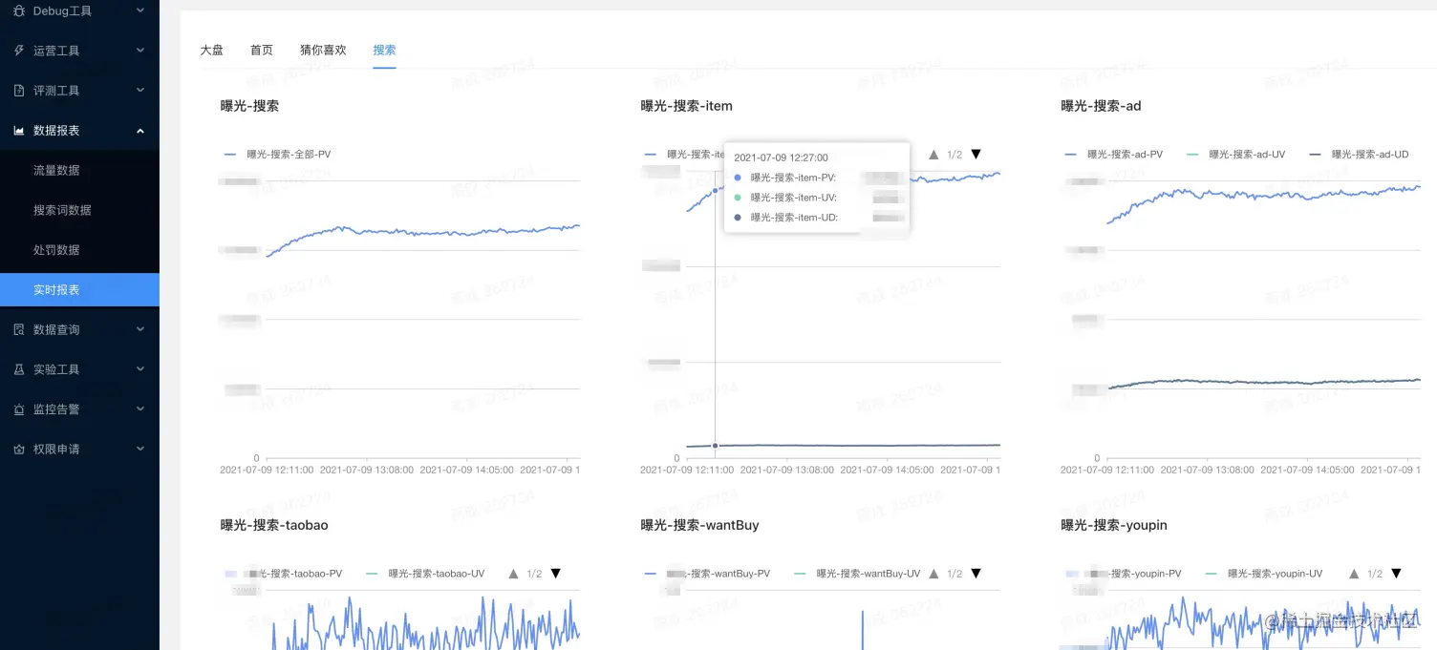This screenshot has width=1437, height=650.
Task: Click previous legend page arrow in taobao chart
Action: [x=513, y=574]
